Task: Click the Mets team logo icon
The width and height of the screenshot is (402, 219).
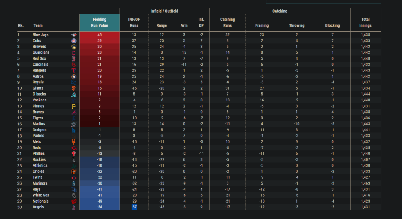Action: point(74,142)
